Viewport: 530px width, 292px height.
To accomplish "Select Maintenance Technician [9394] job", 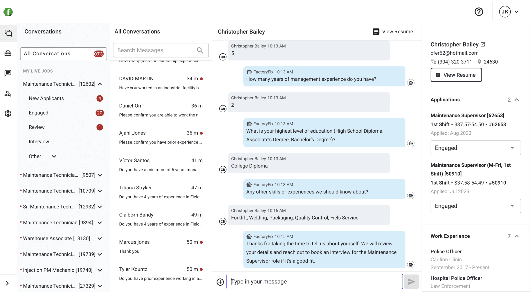I will coord(58,223).
